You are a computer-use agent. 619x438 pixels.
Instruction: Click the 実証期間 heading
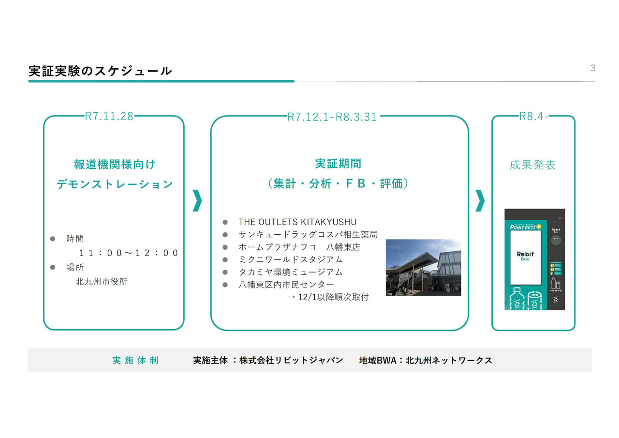pos(338,164)
